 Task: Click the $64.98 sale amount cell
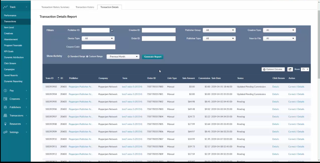(x=192, y=102)
